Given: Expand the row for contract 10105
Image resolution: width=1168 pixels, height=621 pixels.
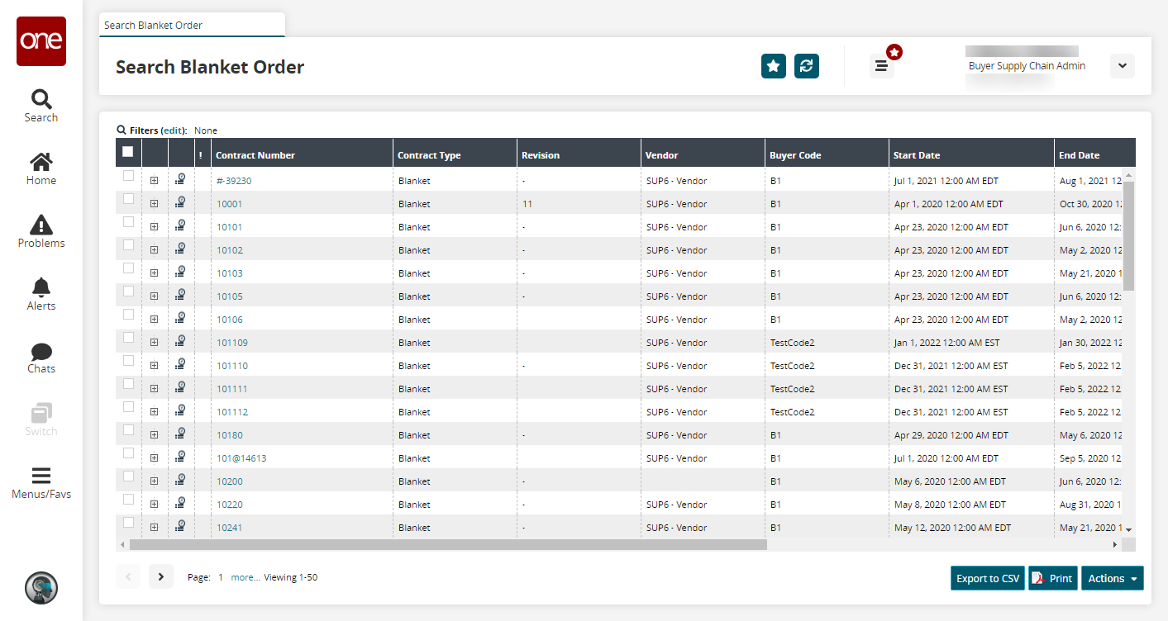Looking at the screenshot, I should click(154, 296).
